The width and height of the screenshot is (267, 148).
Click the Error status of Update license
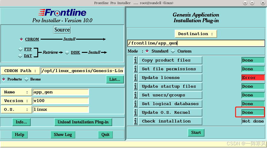[x=253, y=78]
